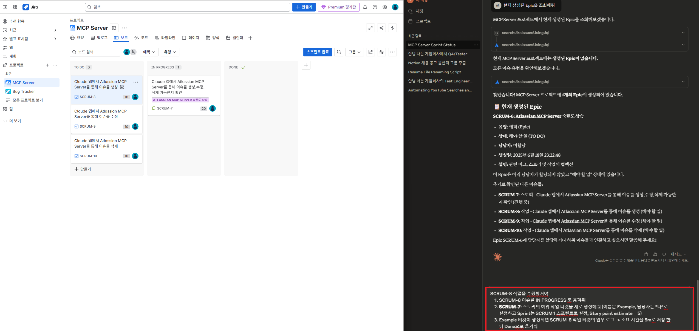Give thumbs down to Claude's response
699x331 pixels.
point(664,254)
